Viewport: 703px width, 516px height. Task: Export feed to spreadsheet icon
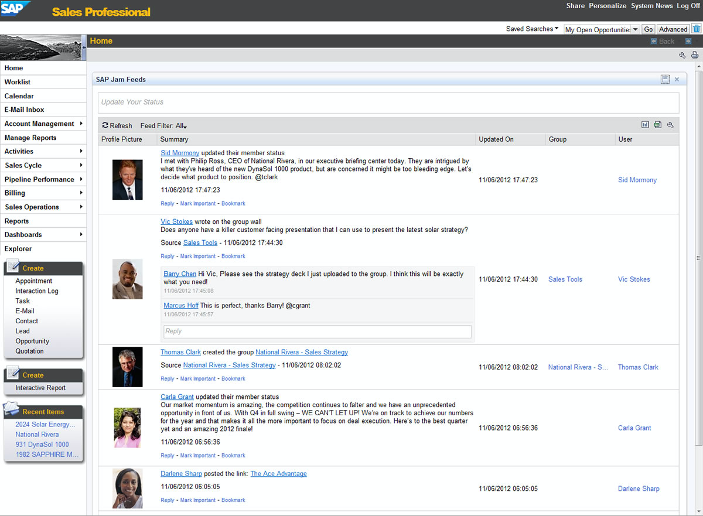pos(657,124)
